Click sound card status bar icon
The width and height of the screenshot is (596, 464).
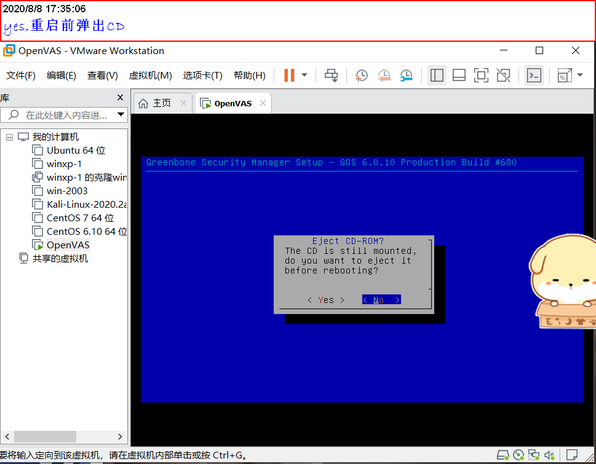[x=549, y=455]
